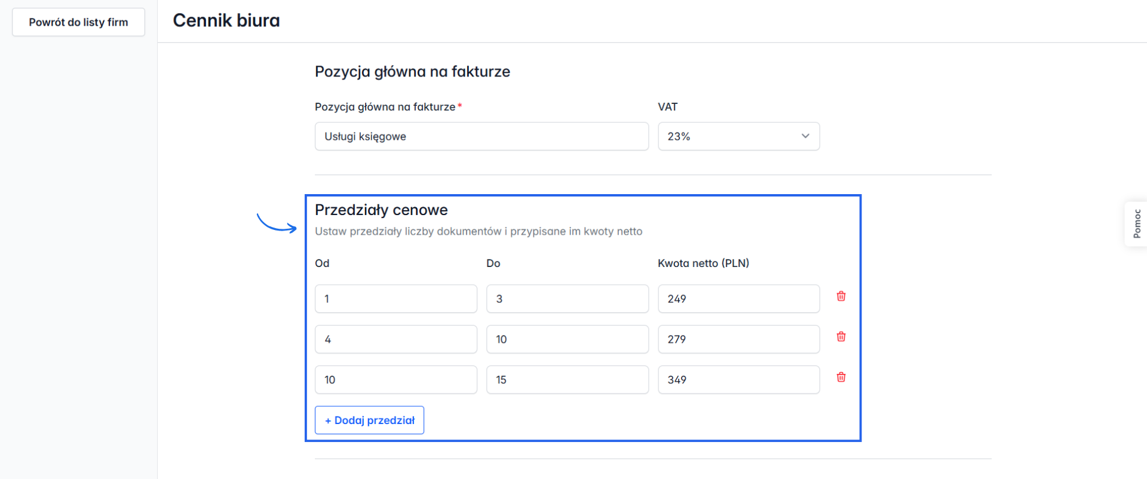Screen dimensions: 1147x479
Task: Delete the 4 to 10 price range row
Action: pos(841,337)
